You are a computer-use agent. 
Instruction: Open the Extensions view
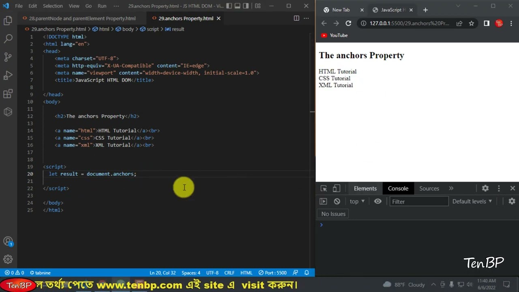tap(8, 94)
